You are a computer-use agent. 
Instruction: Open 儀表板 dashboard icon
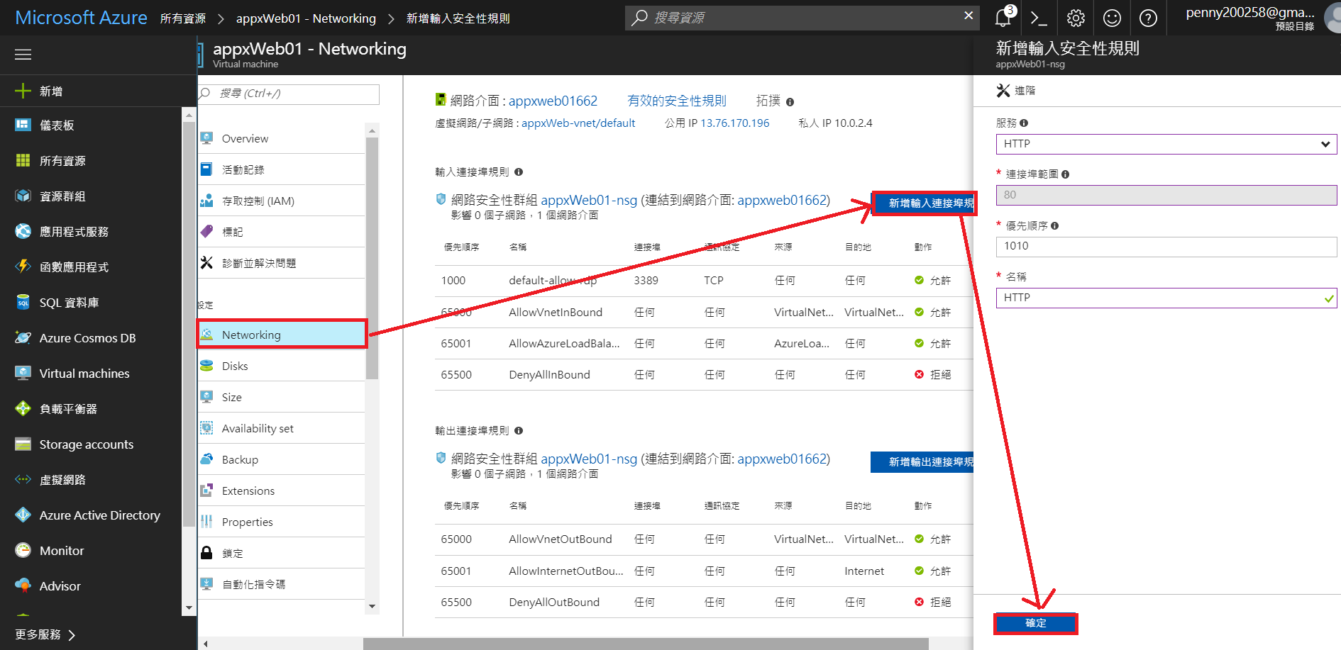pos(23,125)
